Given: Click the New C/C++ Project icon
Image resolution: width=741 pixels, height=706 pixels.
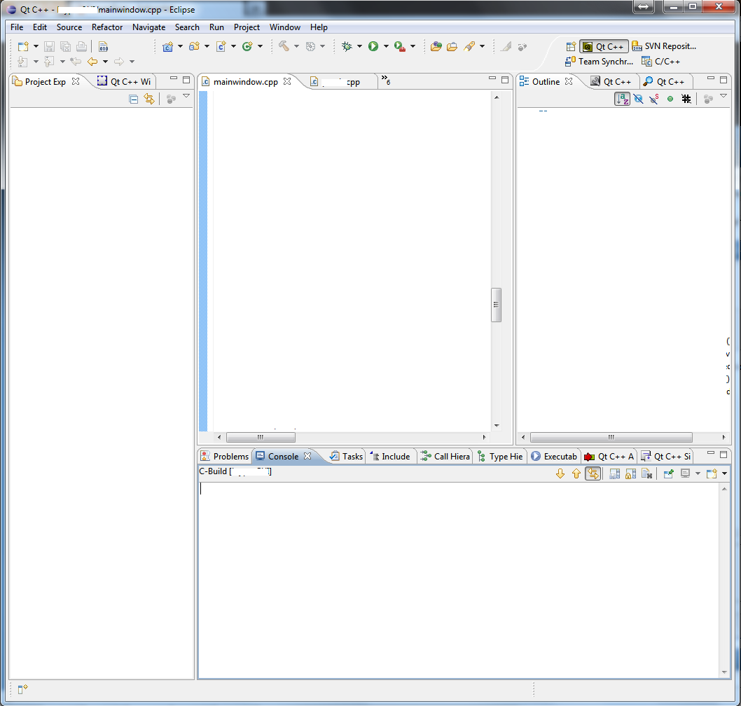Looking at the screenshot, I should [168, 46].
